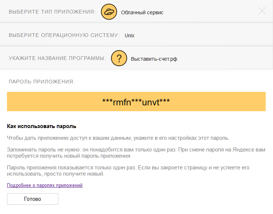The image size is (273, 214).
Task: Open the 'Облачный сервис' application type value
Action: [142, 12]
